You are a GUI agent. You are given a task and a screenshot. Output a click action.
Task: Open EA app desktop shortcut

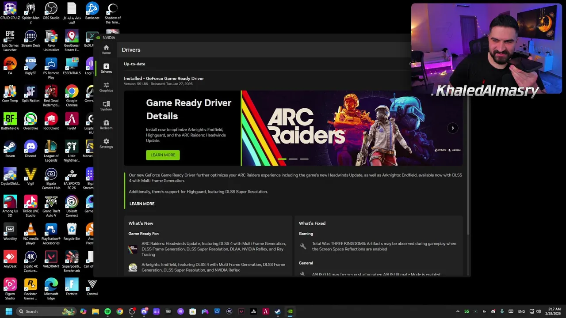pyautogui.click(x=10, y=66)
